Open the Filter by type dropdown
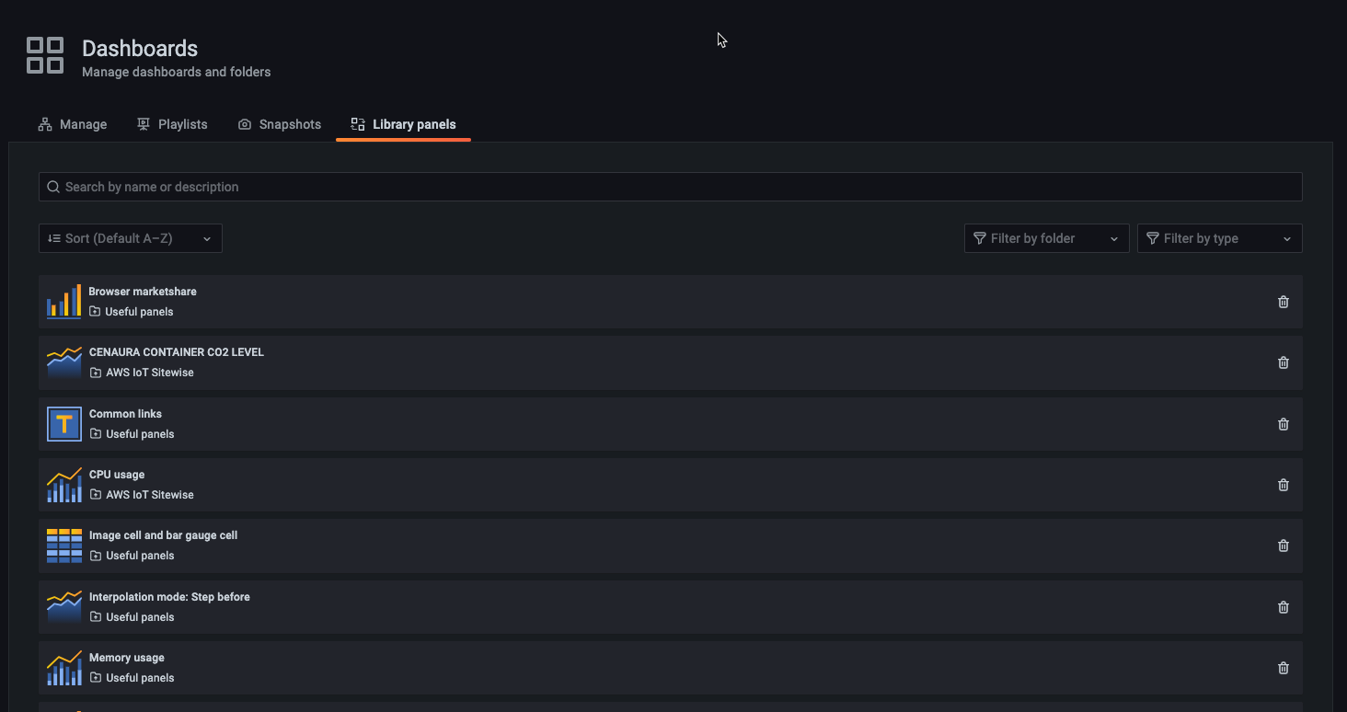 pyautogui.click(x=1219, y=237)
